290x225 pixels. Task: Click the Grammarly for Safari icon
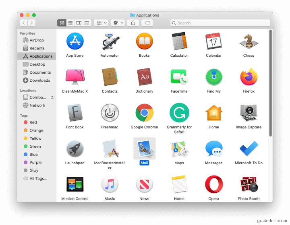coord(179,113)
